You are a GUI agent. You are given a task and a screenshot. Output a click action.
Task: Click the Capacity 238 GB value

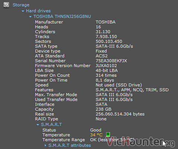click(x=104, y=109)
